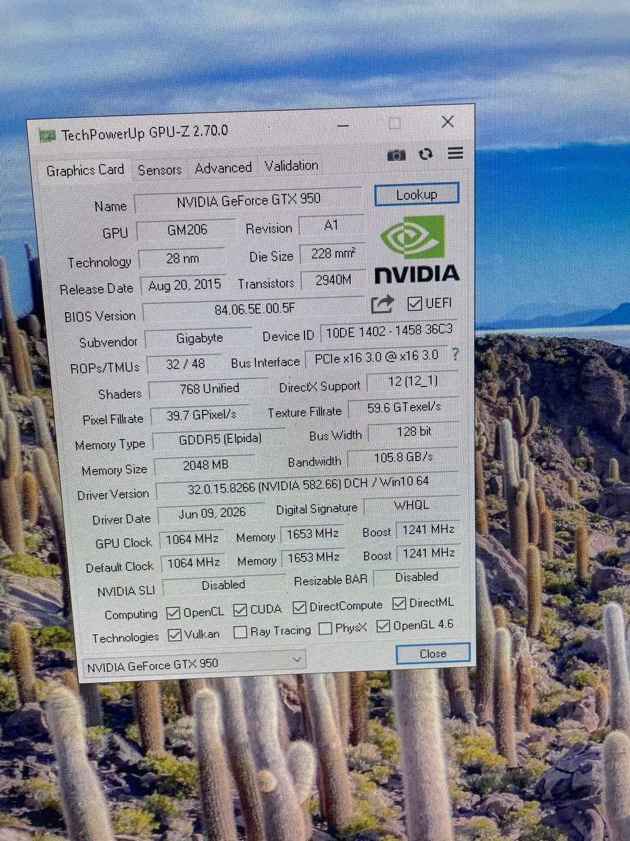This screenshot has width=630, height=841.
Task: Click the GPU-Z title bar app icon
Action: (47, 136)
